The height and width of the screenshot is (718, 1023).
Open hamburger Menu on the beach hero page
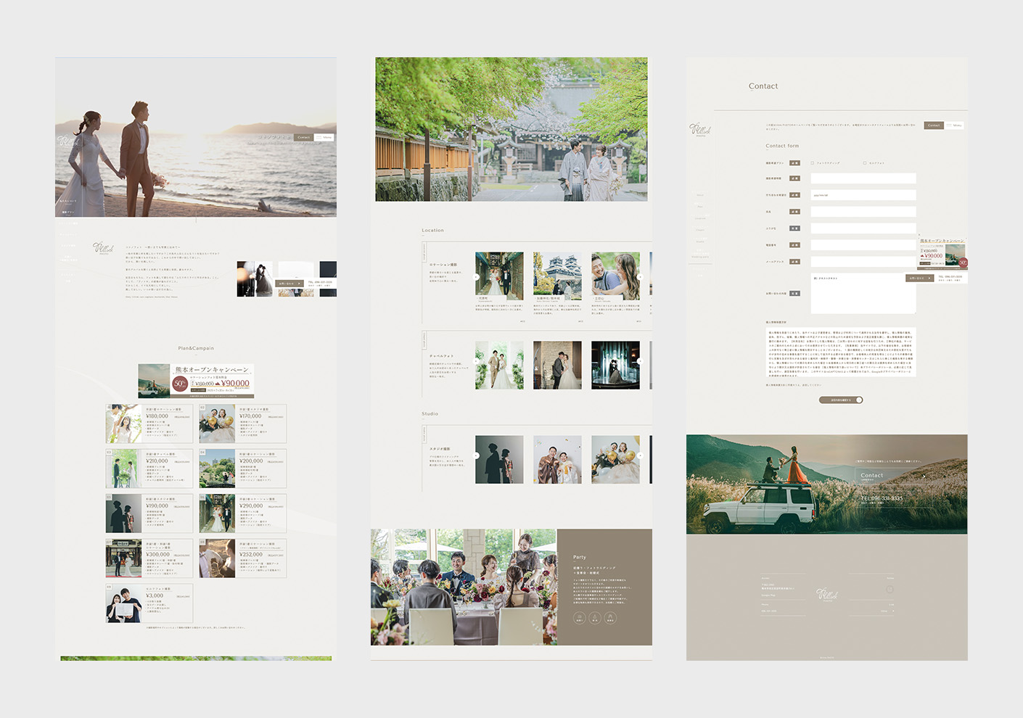(x=324, y=137)
